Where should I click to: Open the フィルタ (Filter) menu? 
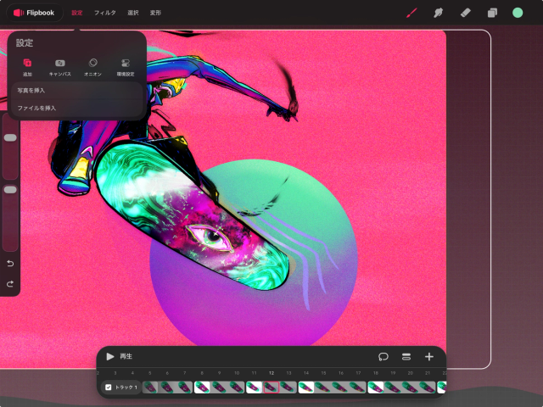click(104, 13)
